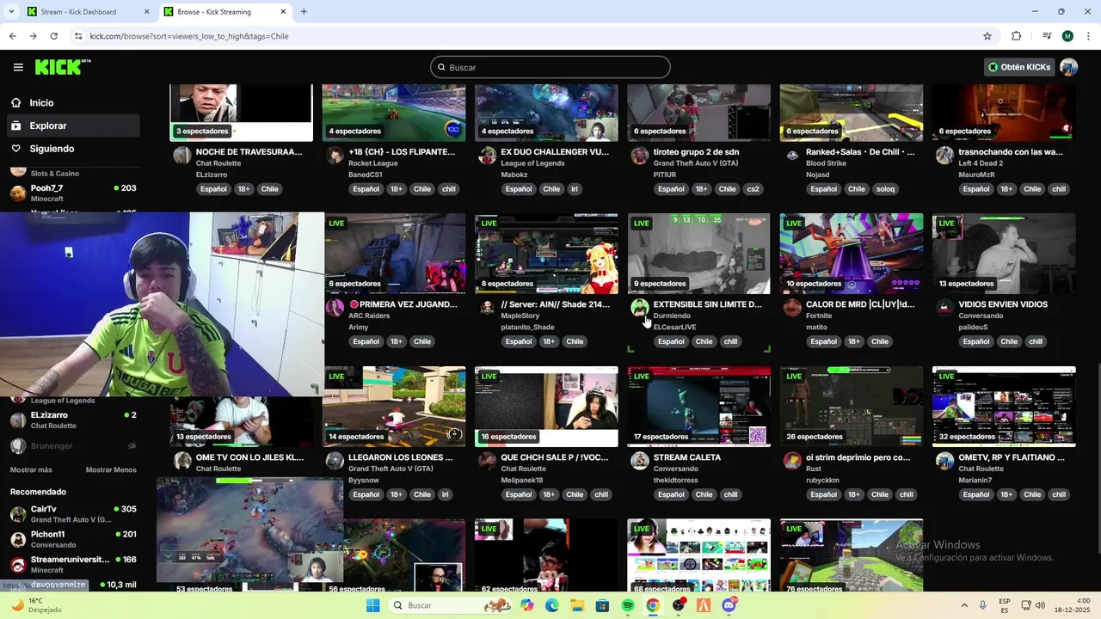Open Pooh7_ followed channel

(x=73, y=193)
